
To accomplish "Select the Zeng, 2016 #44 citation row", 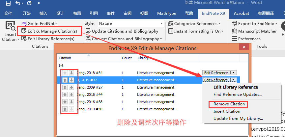I will (129, 95).
